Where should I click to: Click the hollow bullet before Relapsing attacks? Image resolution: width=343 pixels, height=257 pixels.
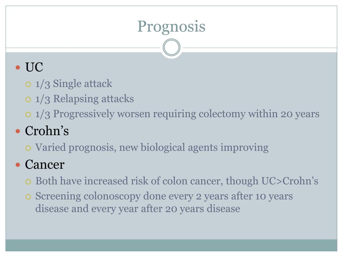click(x=28, y=99)
